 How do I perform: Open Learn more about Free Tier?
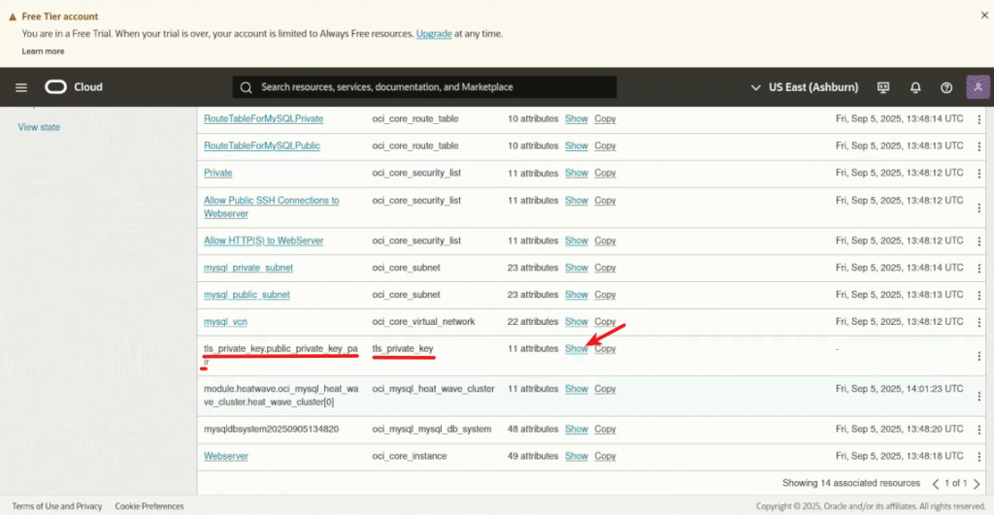(43, 51)
